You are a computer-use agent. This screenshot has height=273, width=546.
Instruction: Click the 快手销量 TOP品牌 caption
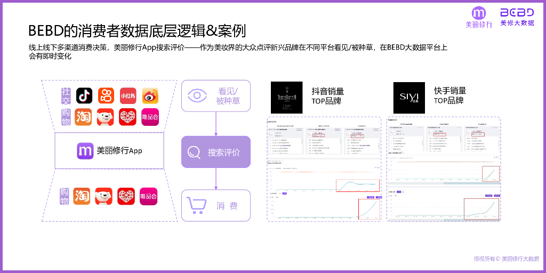pos(450,96)
